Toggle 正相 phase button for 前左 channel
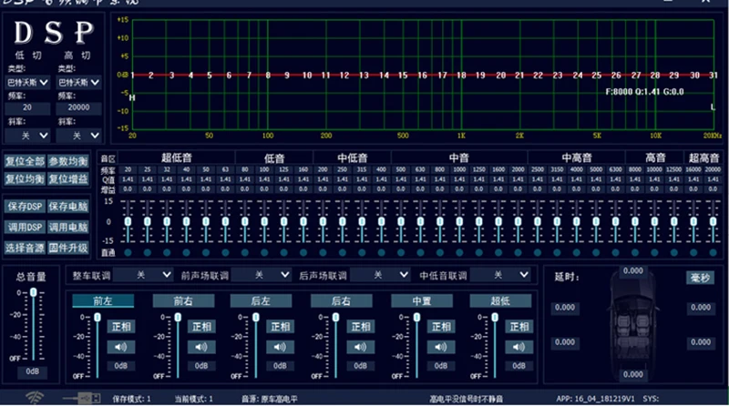The image size is (729, 406). pos(121,327)
